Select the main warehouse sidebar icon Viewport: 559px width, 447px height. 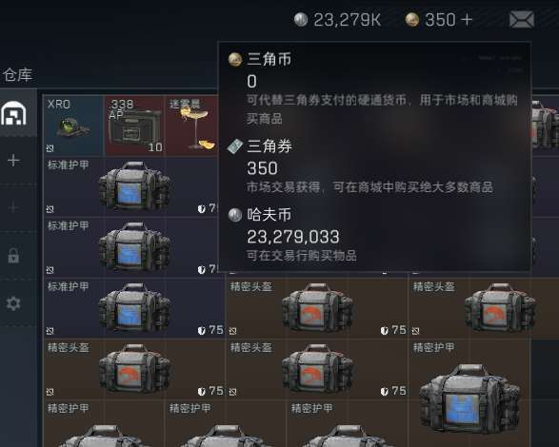click(x=13, y=113)
